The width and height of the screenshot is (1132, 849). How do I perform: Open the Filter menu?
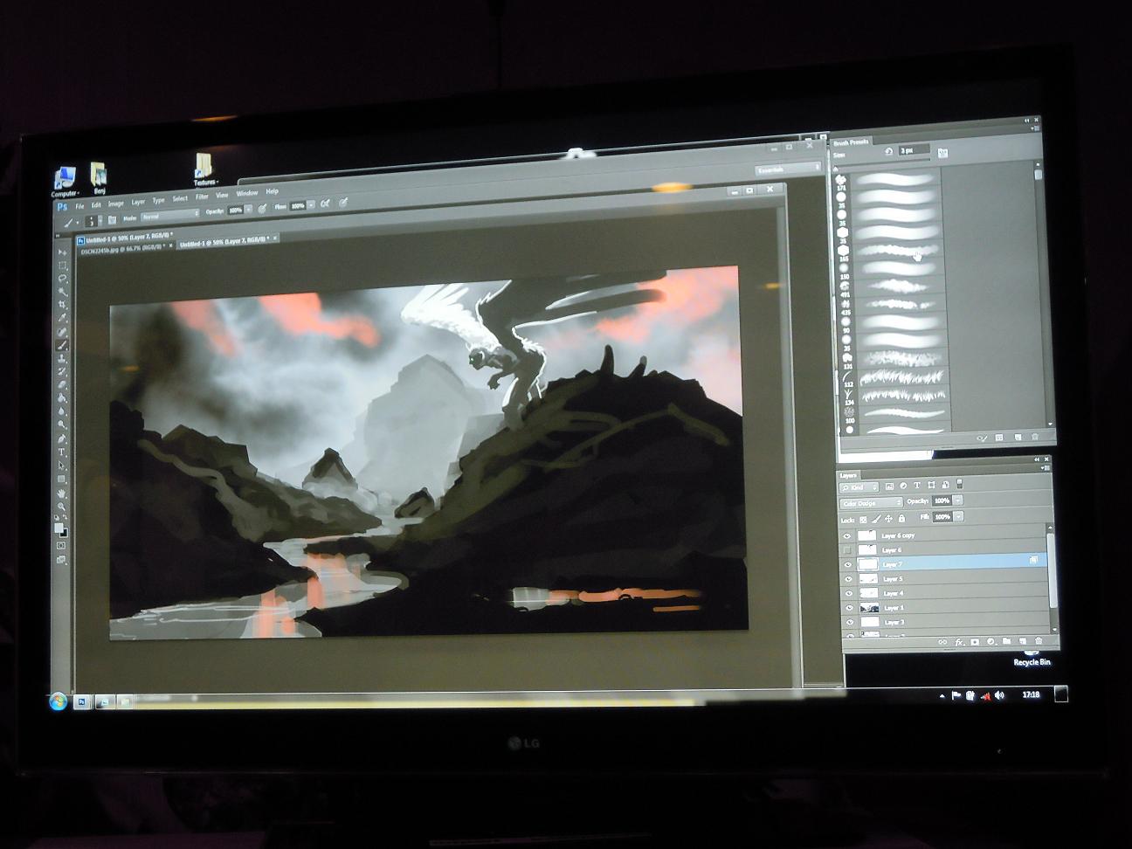(x=202, y=197)
